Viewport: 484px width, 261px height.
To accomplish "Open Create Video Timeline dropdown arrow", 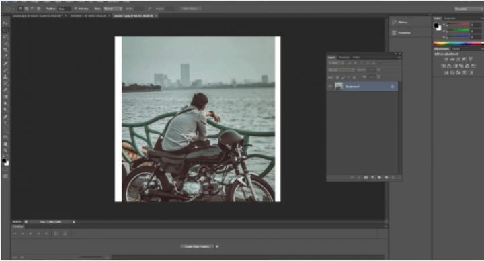I will pos(217,246).
